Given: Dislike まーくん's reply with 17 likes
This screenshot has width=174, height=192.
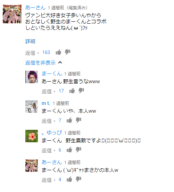Looking at the screenshot, I should (81, 91).
